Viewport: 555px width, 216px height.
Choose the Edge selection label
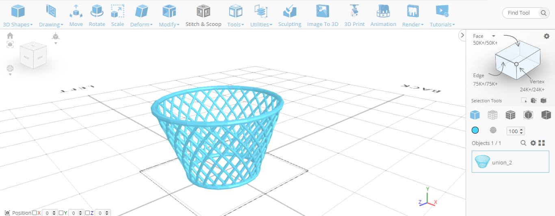click(x=478, y=76)
